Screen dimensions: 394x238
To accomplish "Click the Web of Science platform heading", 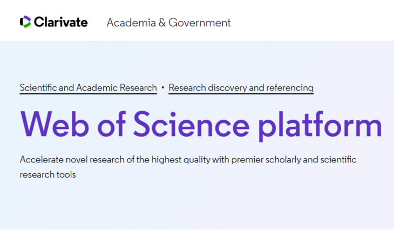I will click(201, 125).
